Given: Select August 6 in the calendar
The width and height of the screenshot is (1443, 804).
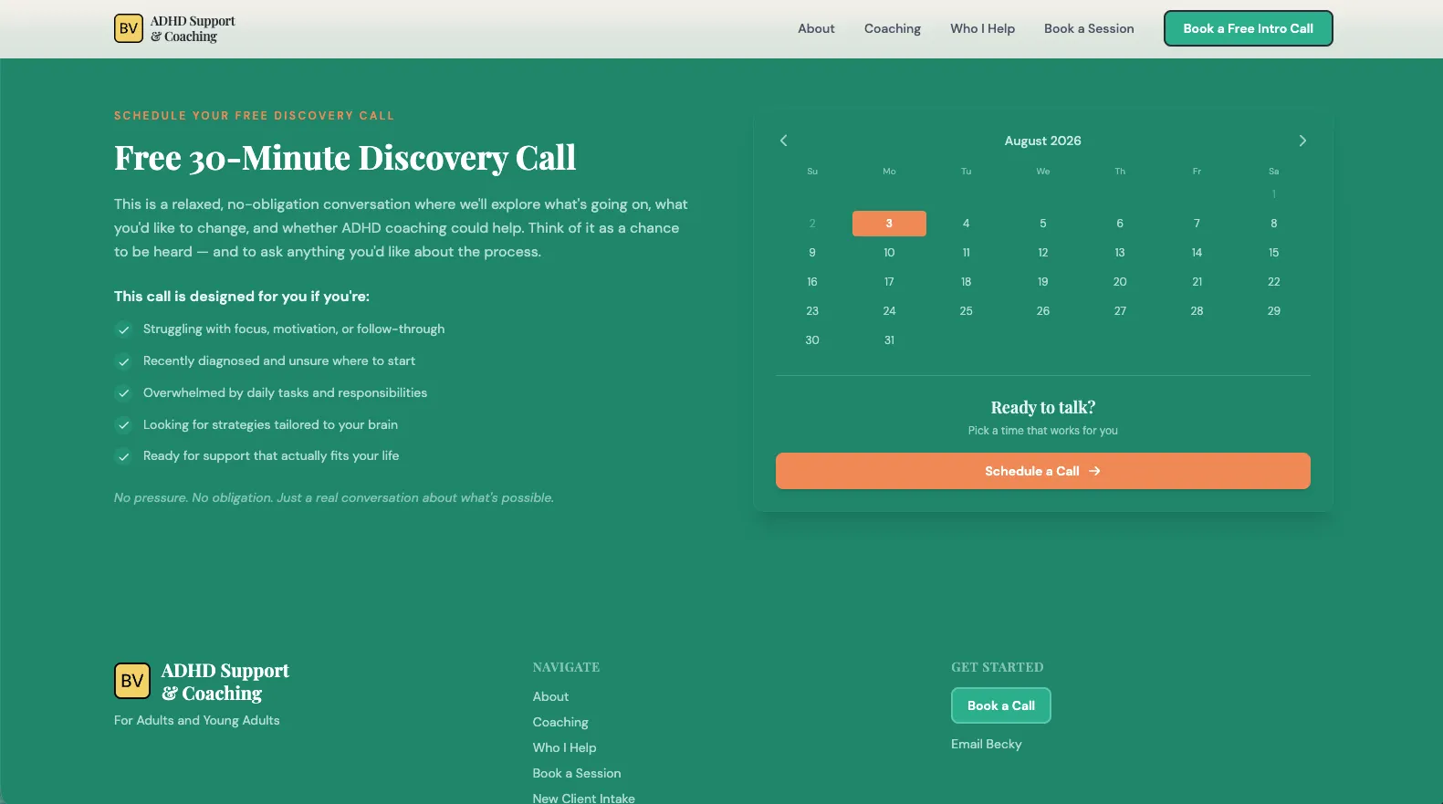Looking at the screenshot, I should [1120, 224].
